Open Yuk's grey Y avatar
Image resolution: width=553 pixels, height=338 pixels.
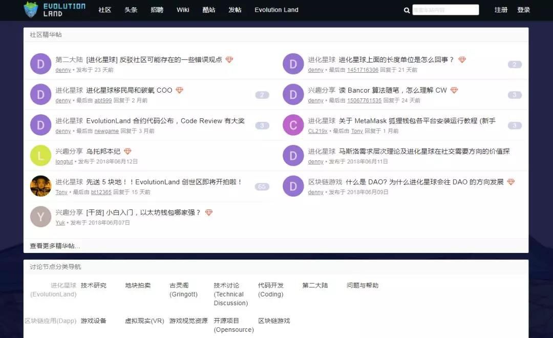40,217
